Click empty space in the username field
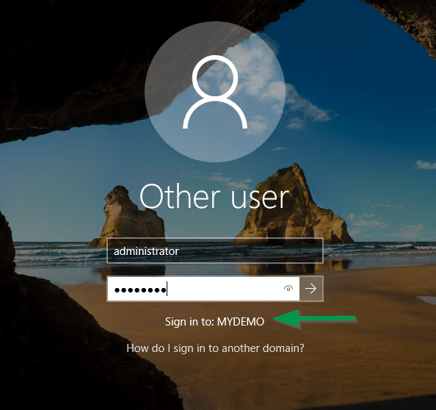The width and height of the screenshot is (436, 410). pos(250,251)
